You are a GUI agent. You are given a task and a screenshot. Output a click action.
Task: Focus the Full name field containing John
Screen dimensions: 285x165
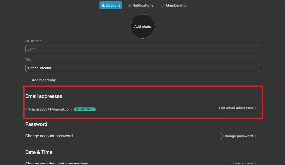pos(143,49)
